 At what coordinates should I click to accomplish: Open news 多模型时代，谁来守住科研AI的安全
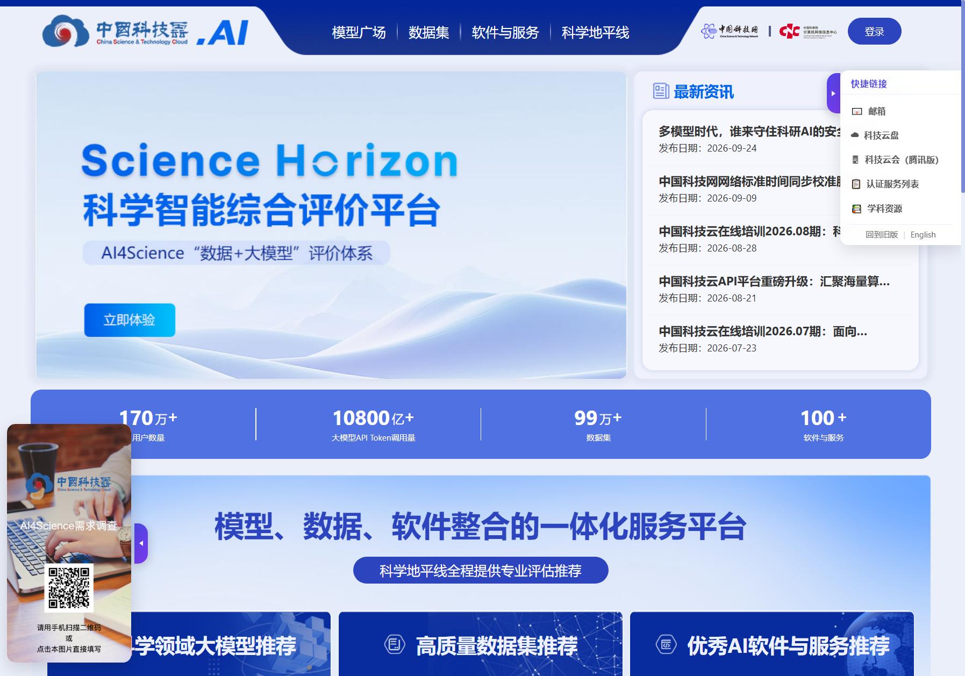[749, 131]
